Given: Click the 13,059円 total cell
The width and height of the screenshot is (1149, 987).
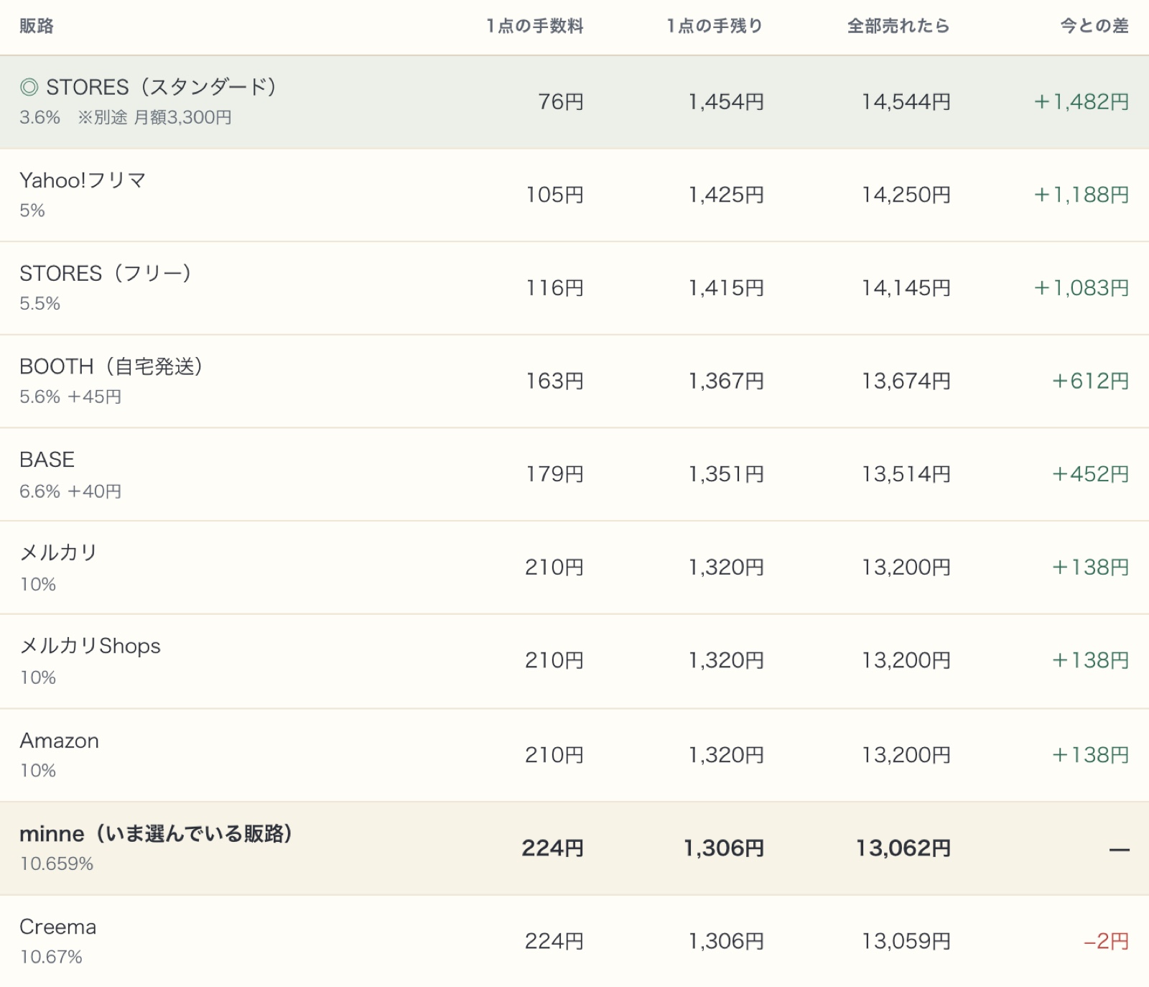Looking at the screenshot, I should [906, 941].
